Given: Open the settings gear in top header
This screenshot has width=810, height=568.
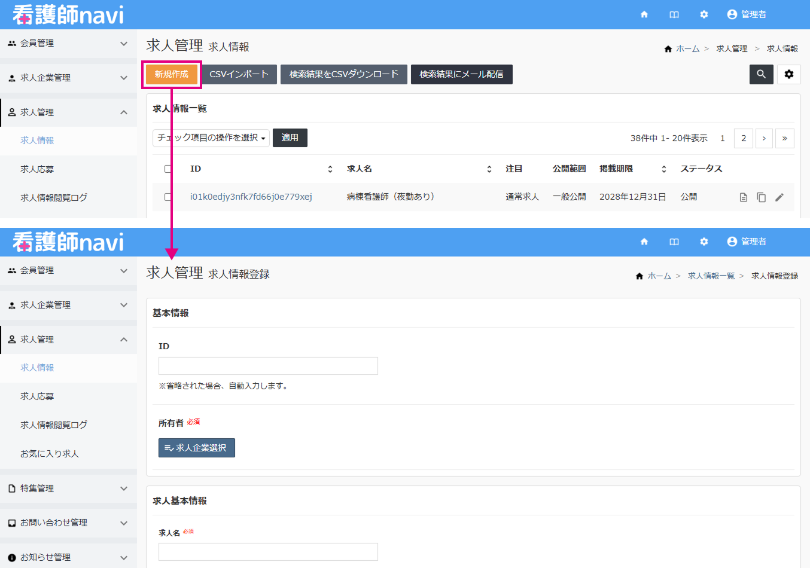Looking at the screenshot, I should pos(704,14).
